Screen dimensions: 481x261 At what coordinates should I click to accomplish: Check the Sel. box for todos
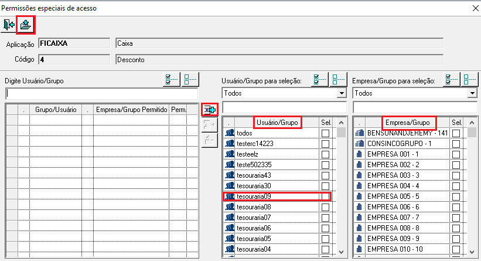pos(326,133)
